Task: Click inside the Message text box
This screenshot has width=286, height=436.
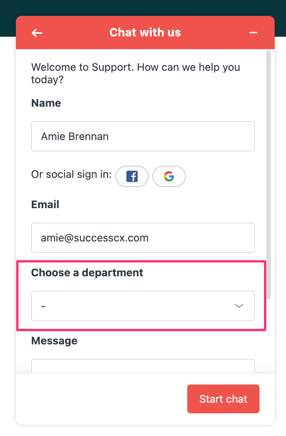Action: [x=143, y=366]
